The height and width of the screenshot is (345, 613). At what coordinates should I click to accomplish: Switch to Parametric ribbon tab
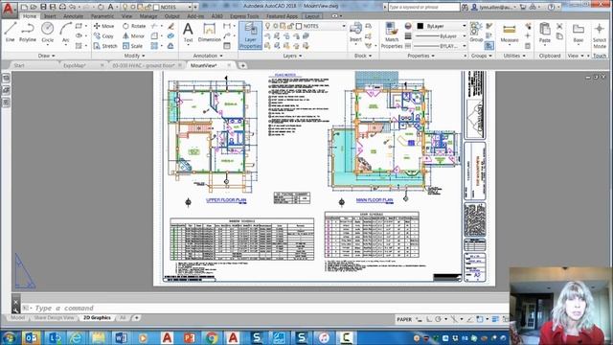click(x=102, y=16)
